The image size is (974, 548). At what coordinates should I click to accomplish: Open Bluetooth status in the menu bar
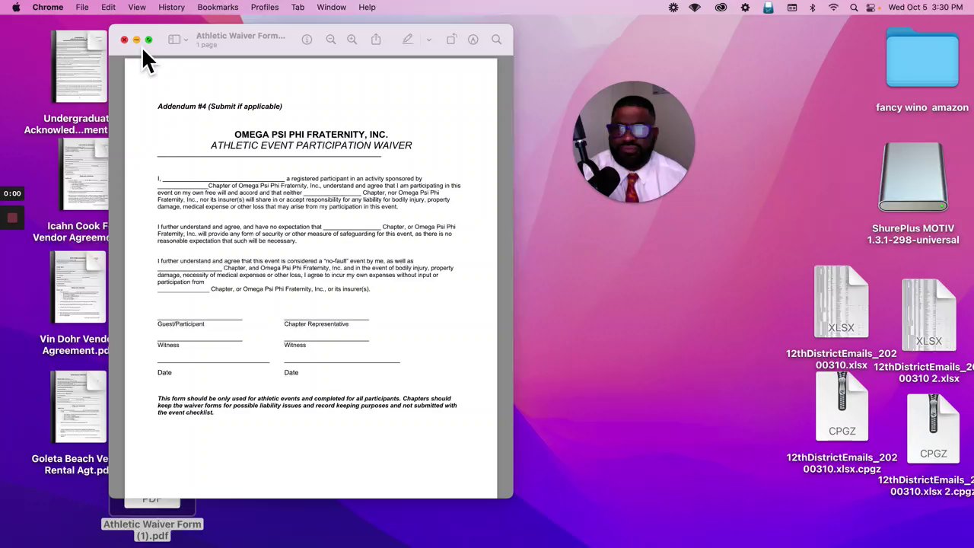click(x=812, y=7)
